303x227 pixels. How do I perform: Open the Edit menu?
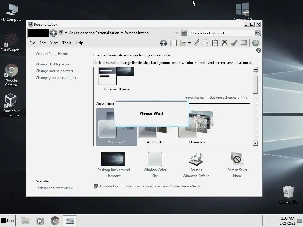click(43, 43)
